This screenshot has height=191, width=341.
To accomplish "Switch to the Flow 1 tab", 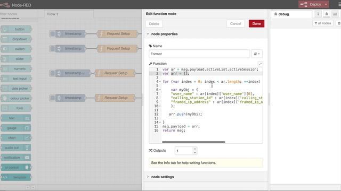I will [66, 14].
